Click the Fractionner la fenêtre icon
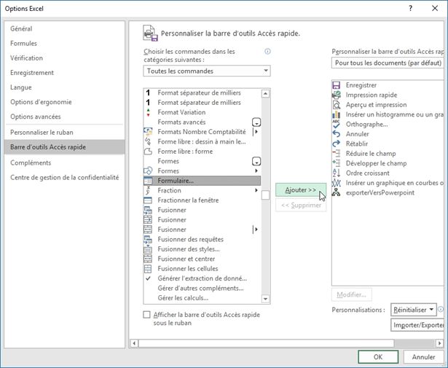 [x=148, y=200]
